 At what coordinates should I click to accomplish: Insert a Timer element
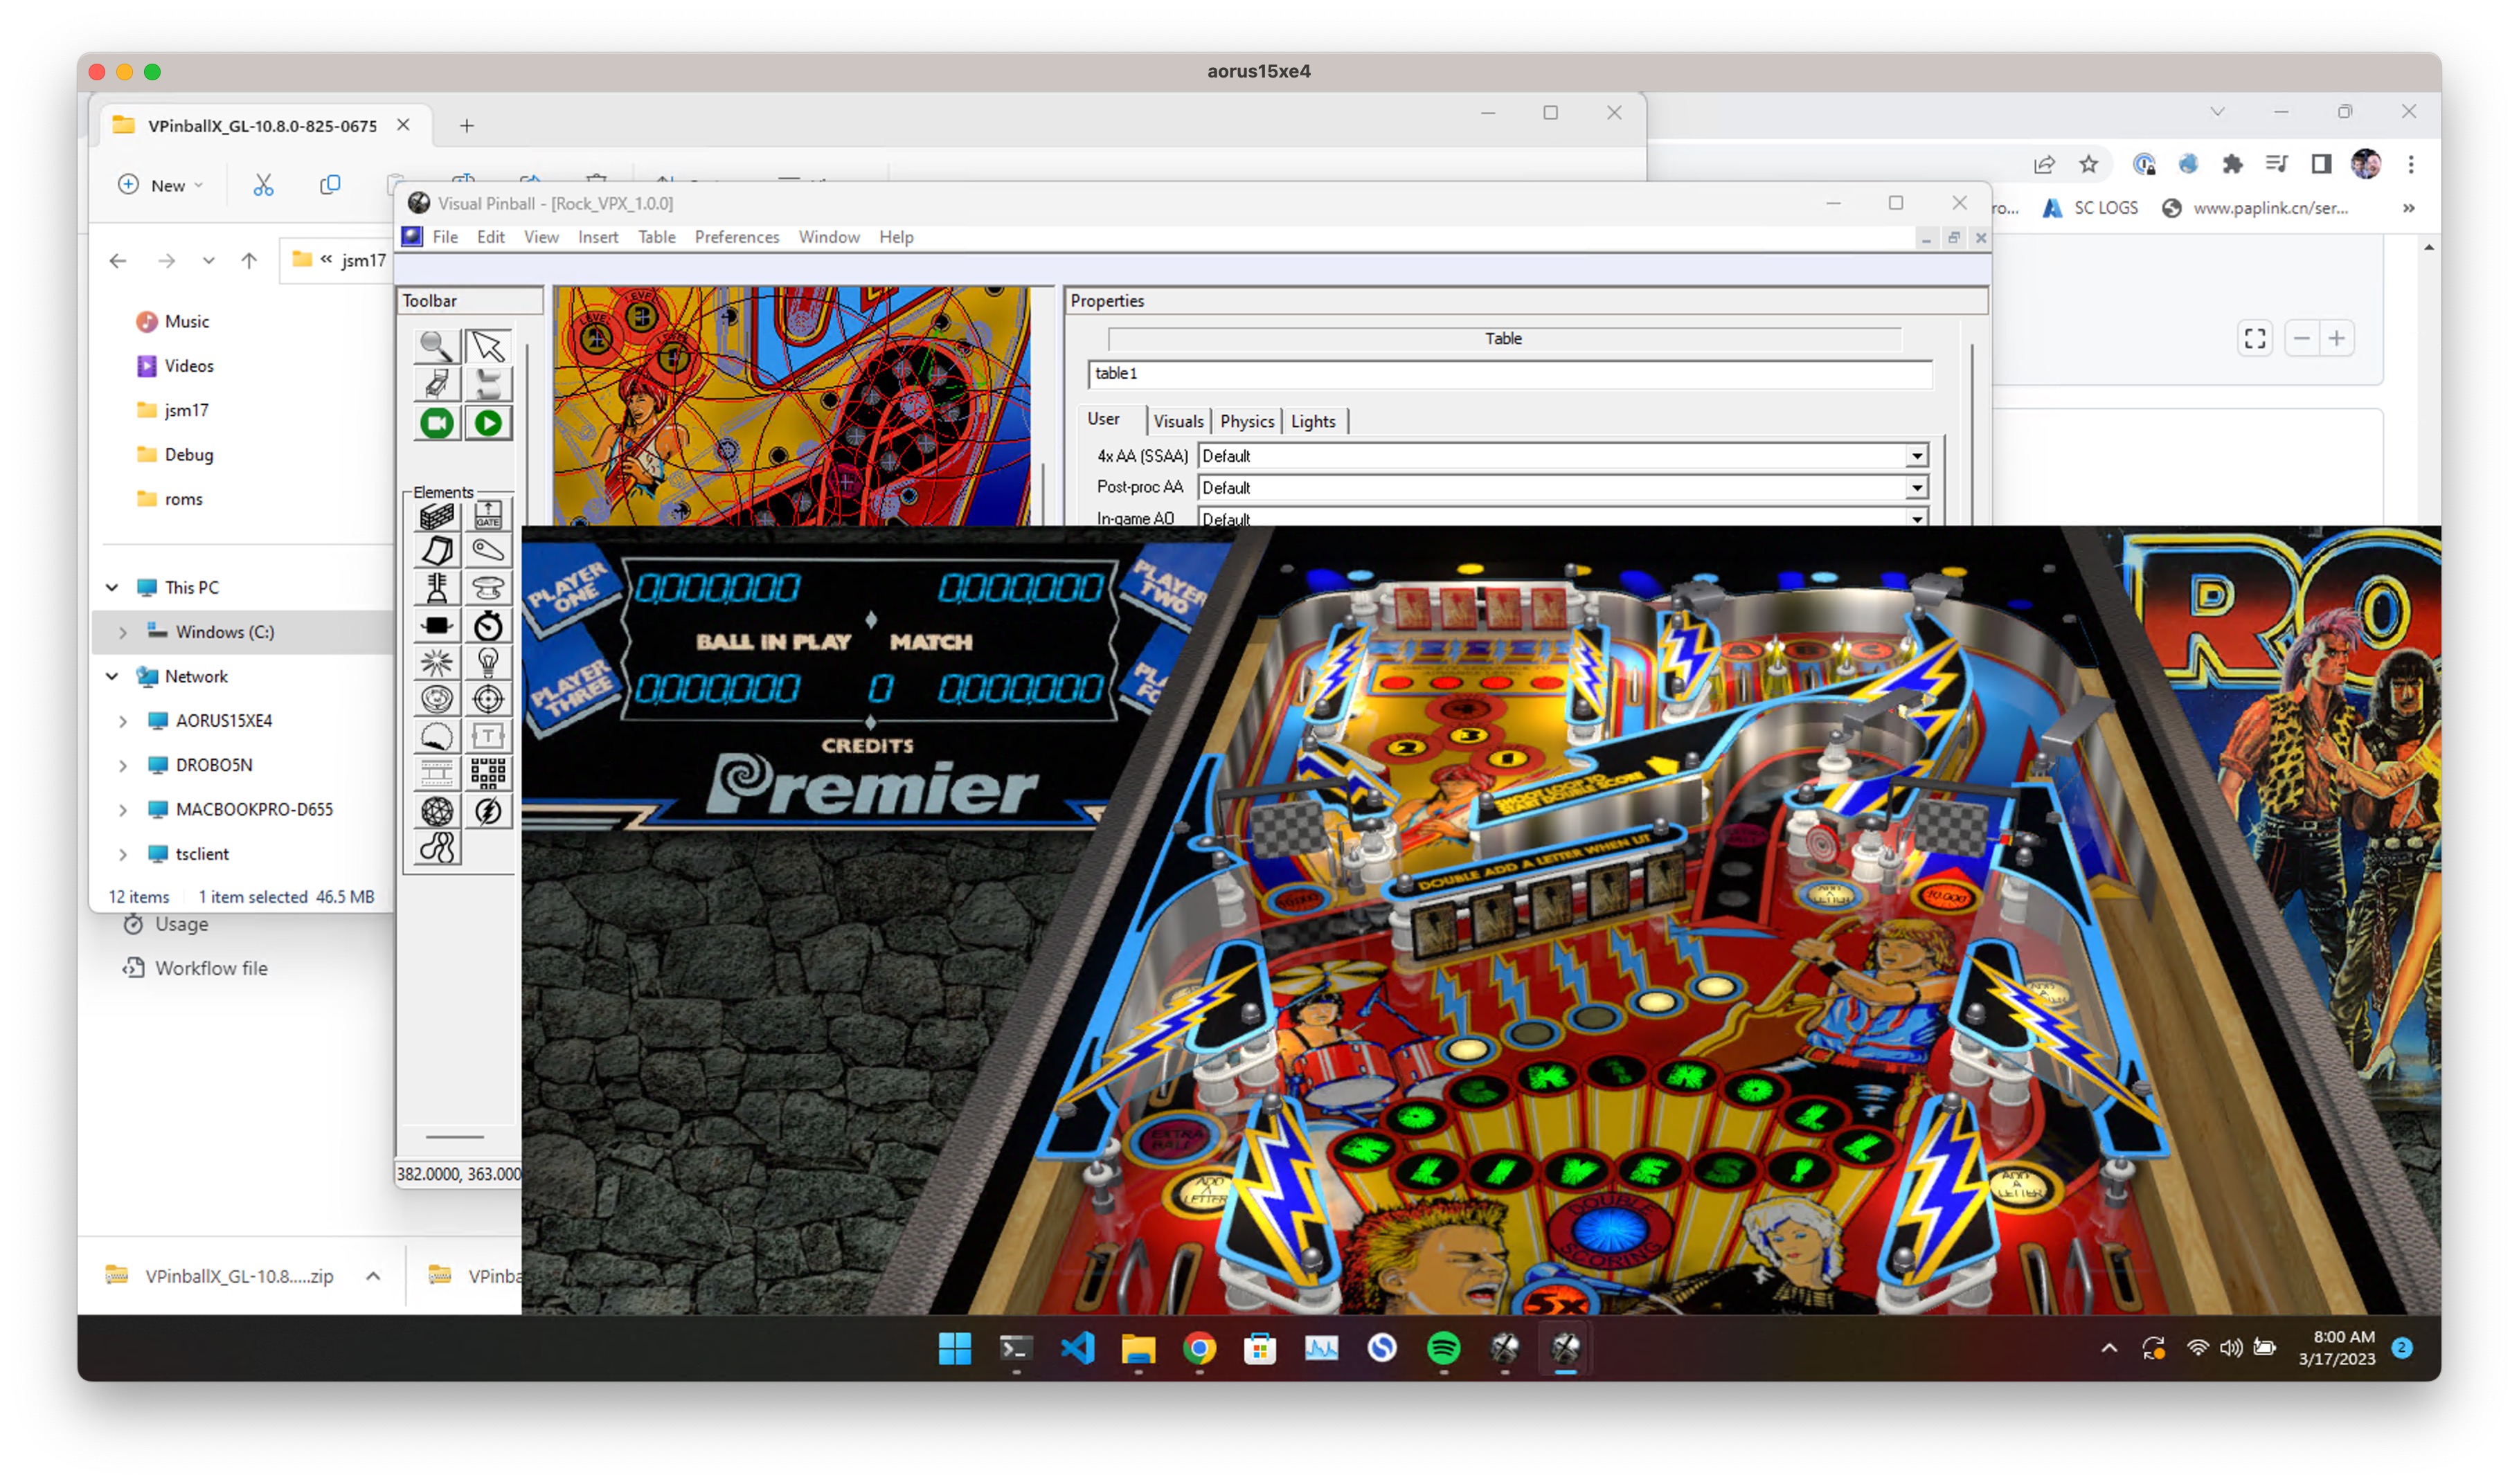point(488,626)
